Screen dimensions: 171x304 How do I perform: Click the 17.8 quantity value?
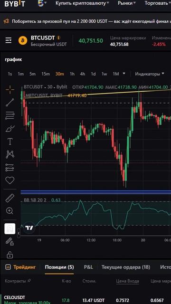tap(65, 300)
